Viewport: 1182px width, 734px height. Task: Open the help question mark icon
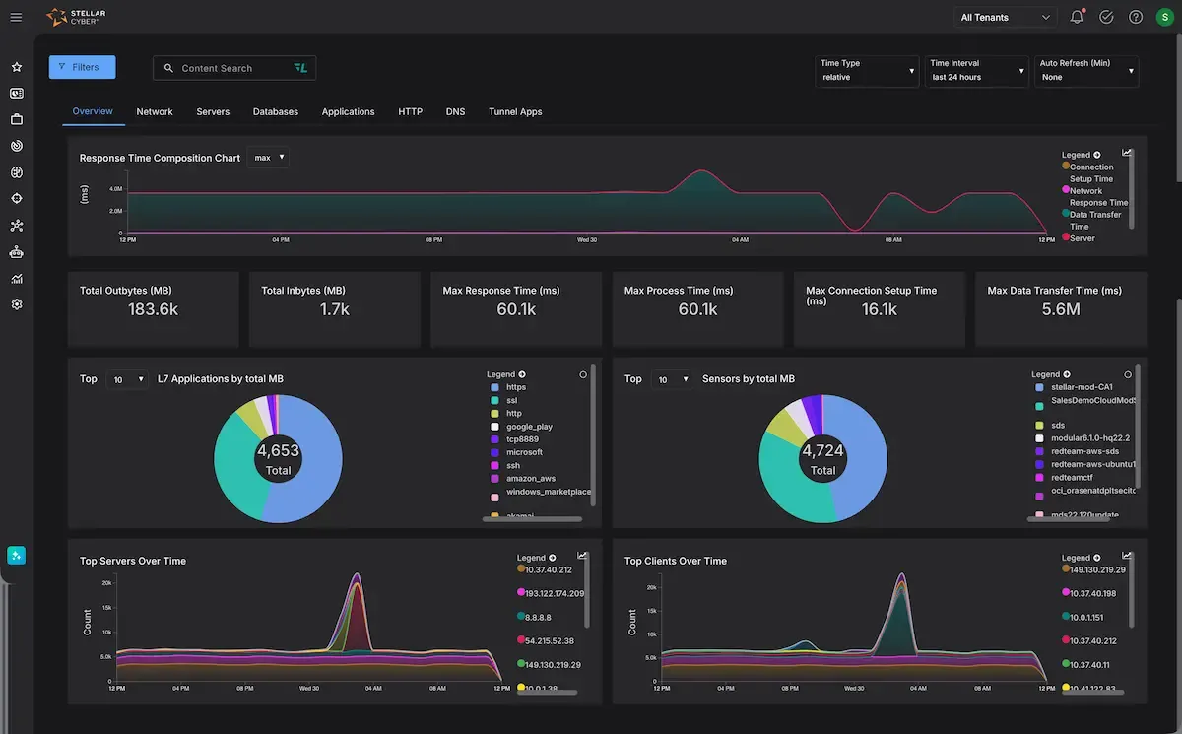pyautogui.click(x=1136, y=17)
